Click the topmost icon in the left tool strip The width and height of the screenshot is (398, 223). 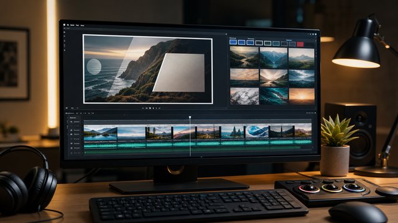tap(65, 32)
